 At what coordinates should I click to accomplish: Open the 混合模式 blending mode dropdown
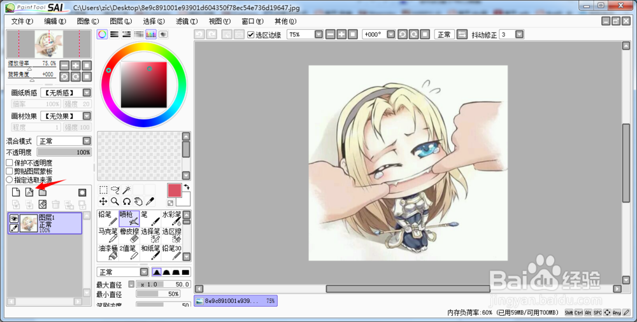(87, 141)
